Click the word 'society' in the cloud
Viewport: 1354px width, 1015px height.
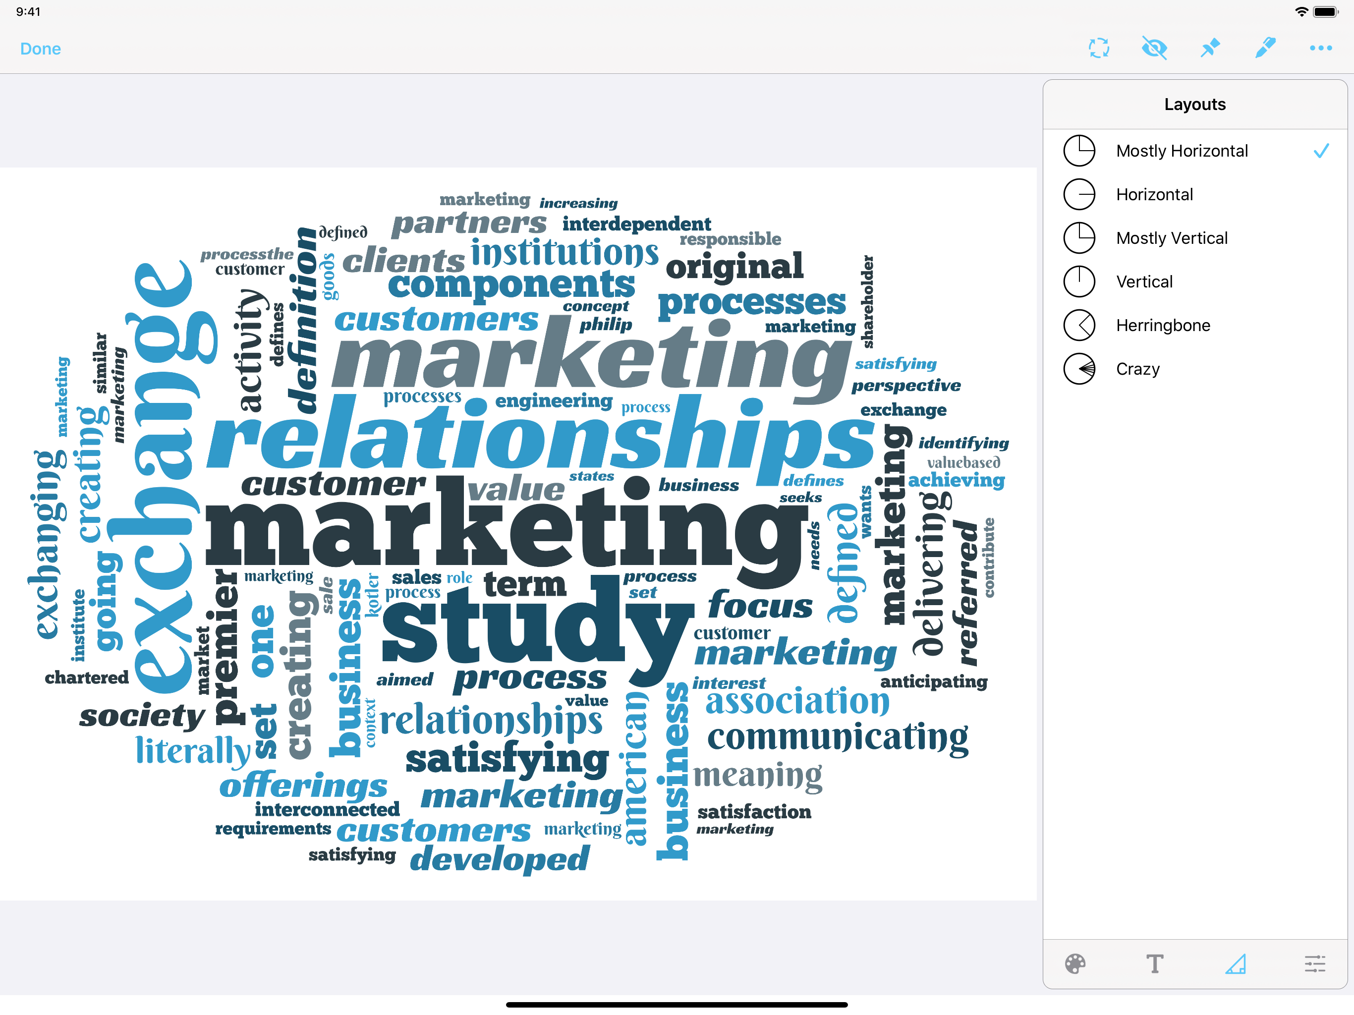tap(142, 716)
